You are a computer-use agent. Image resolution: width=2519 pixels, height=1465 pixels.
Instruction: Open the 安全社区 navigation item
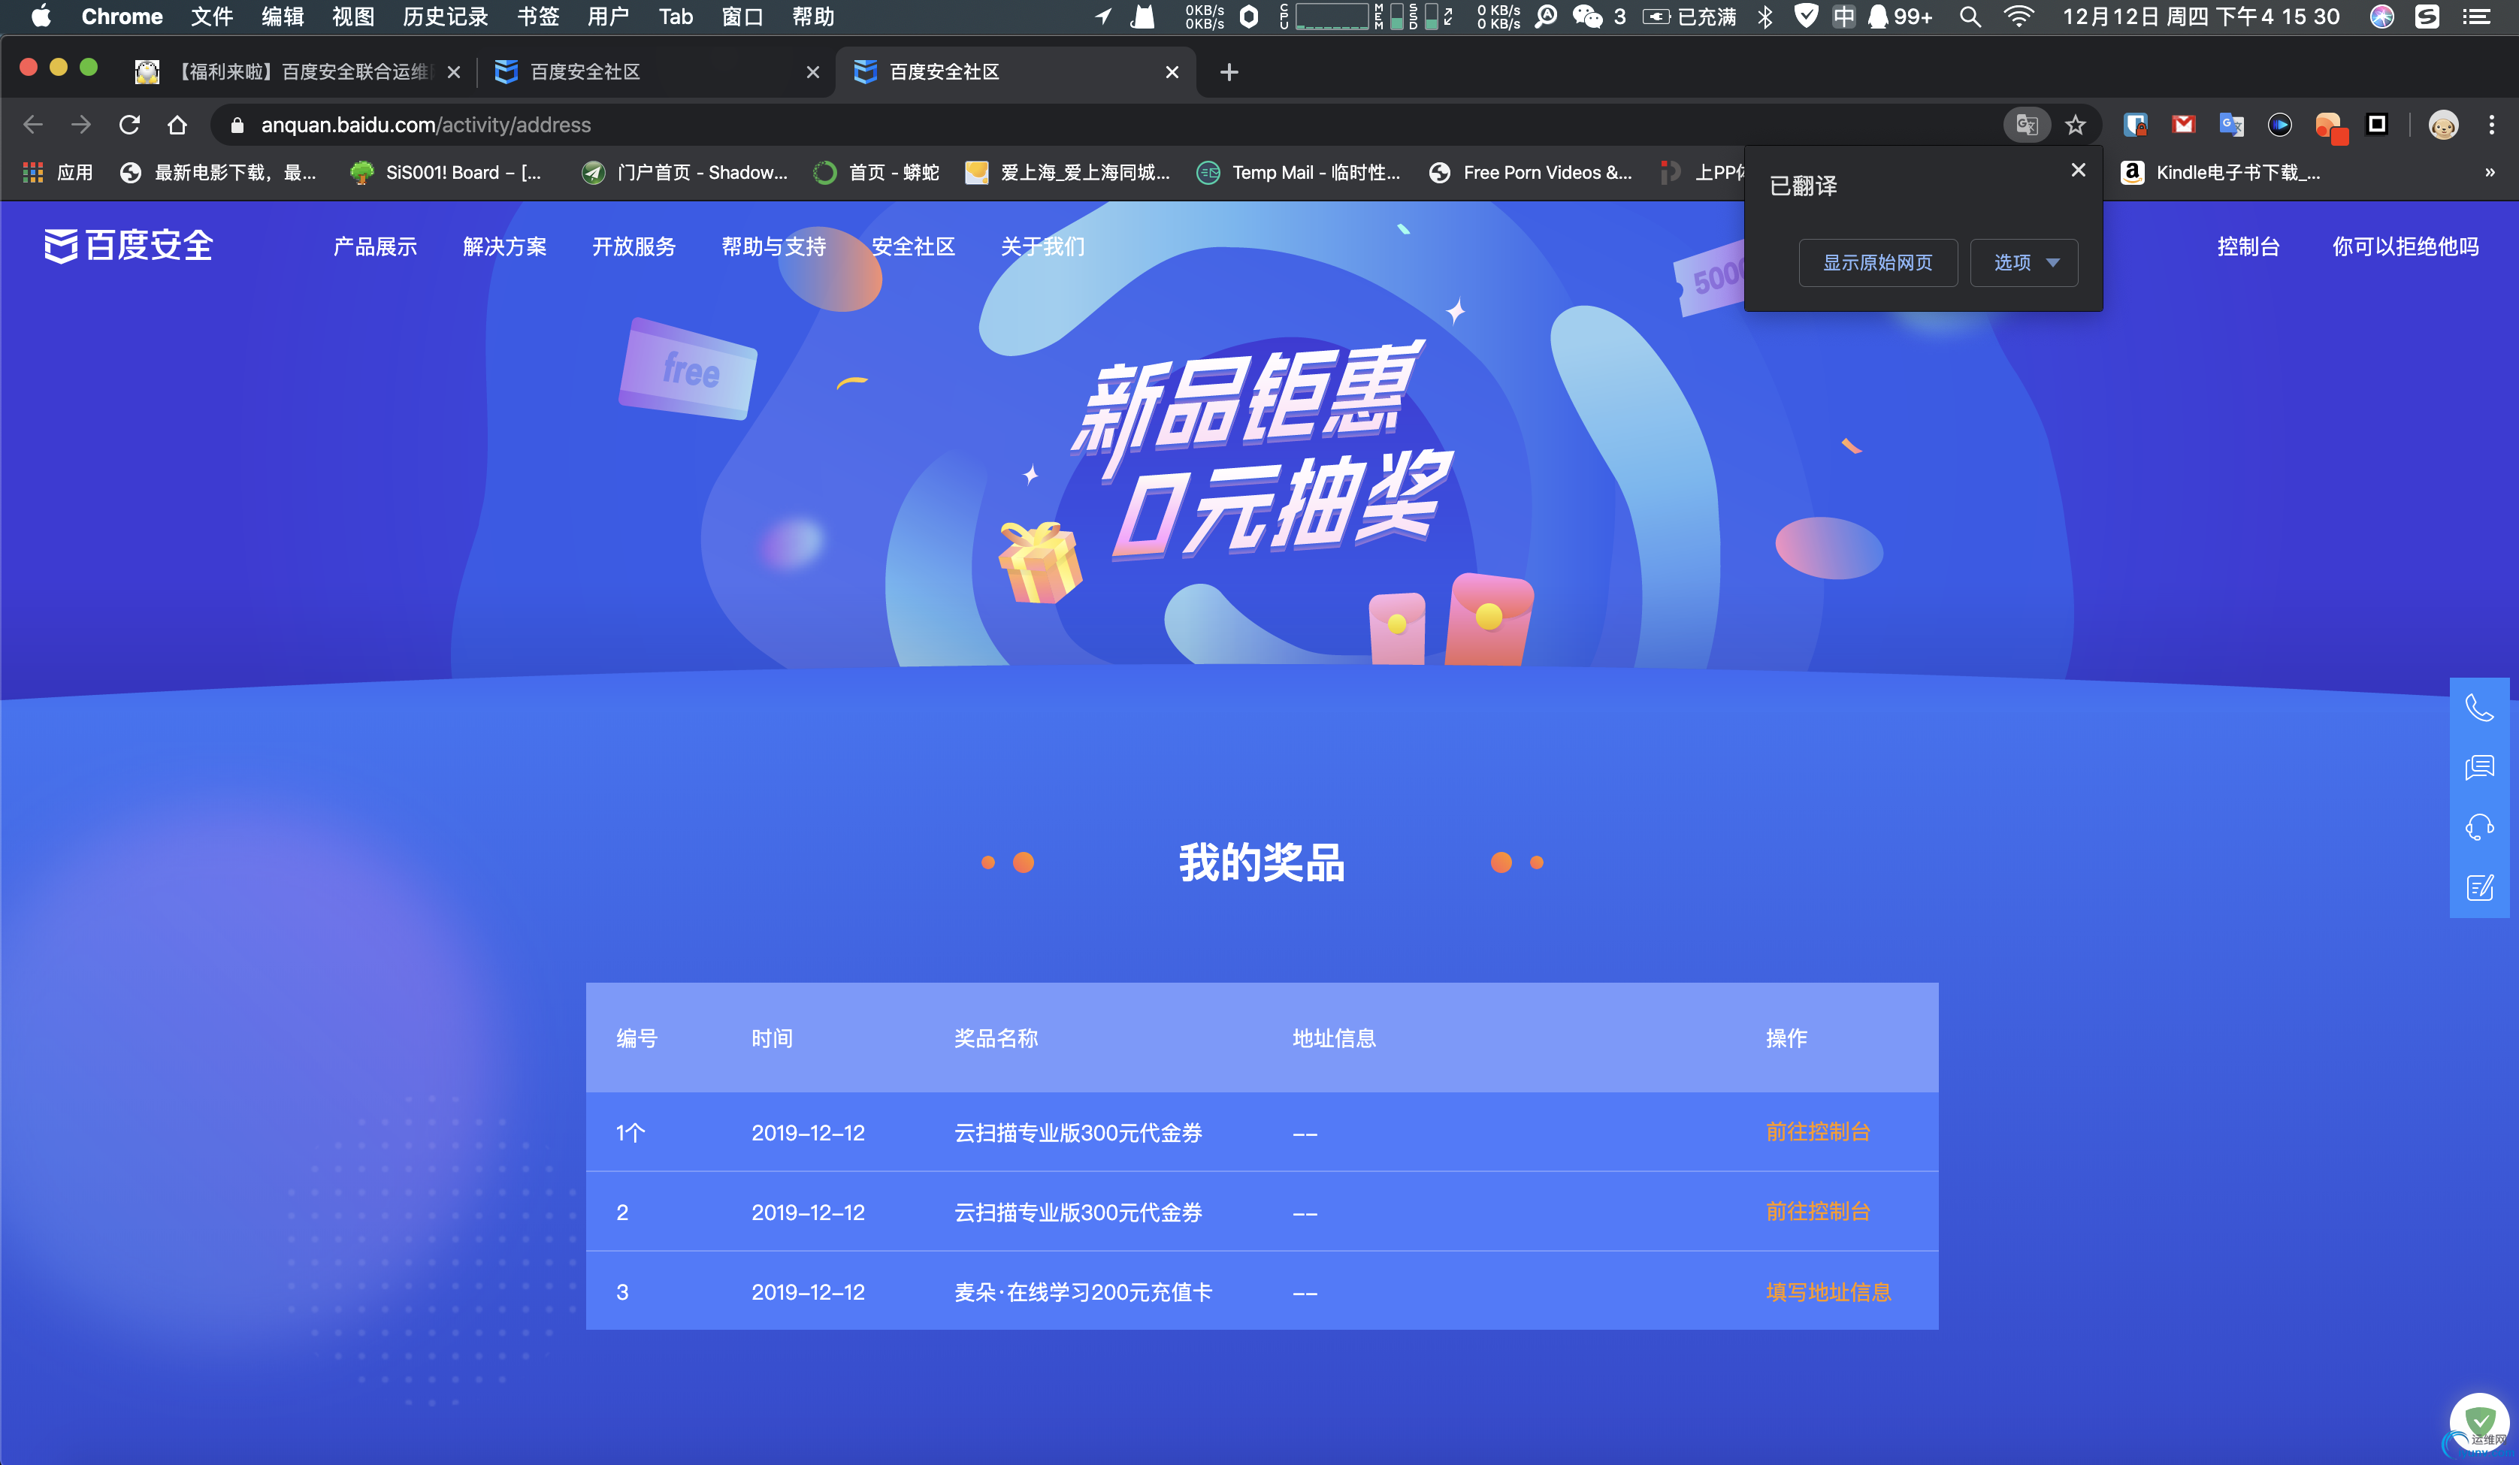(x=912, y=247)
